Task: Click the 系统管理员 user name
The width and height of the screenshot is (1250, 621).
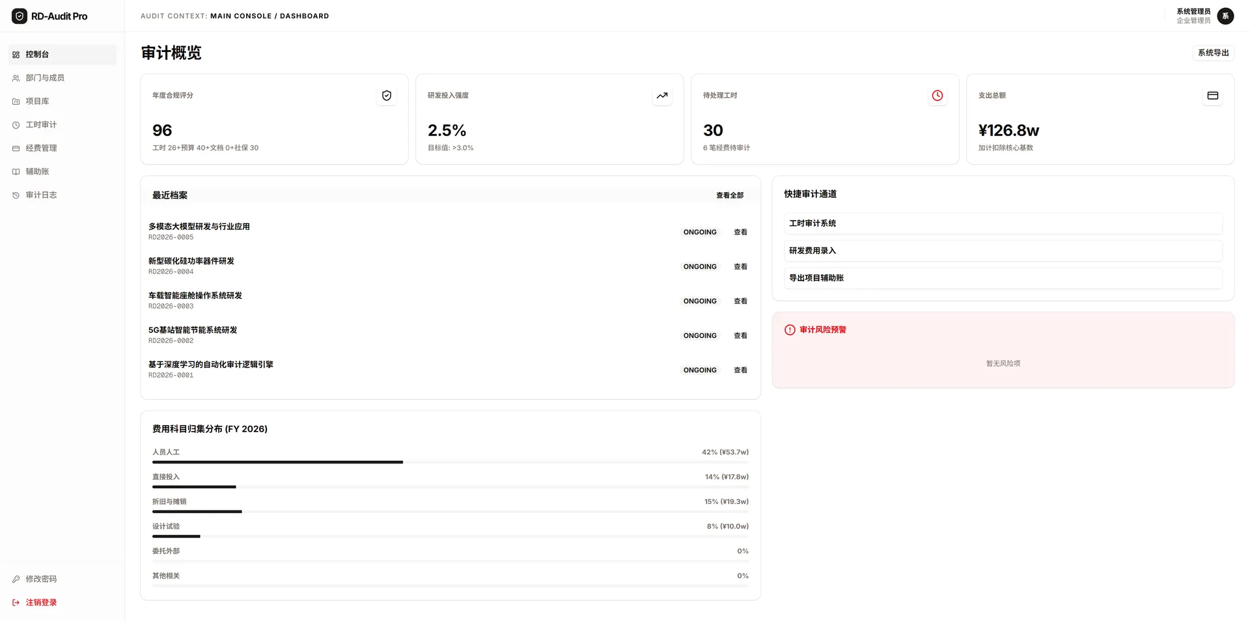Action: pyautogui.click(x=1193, y=12)
